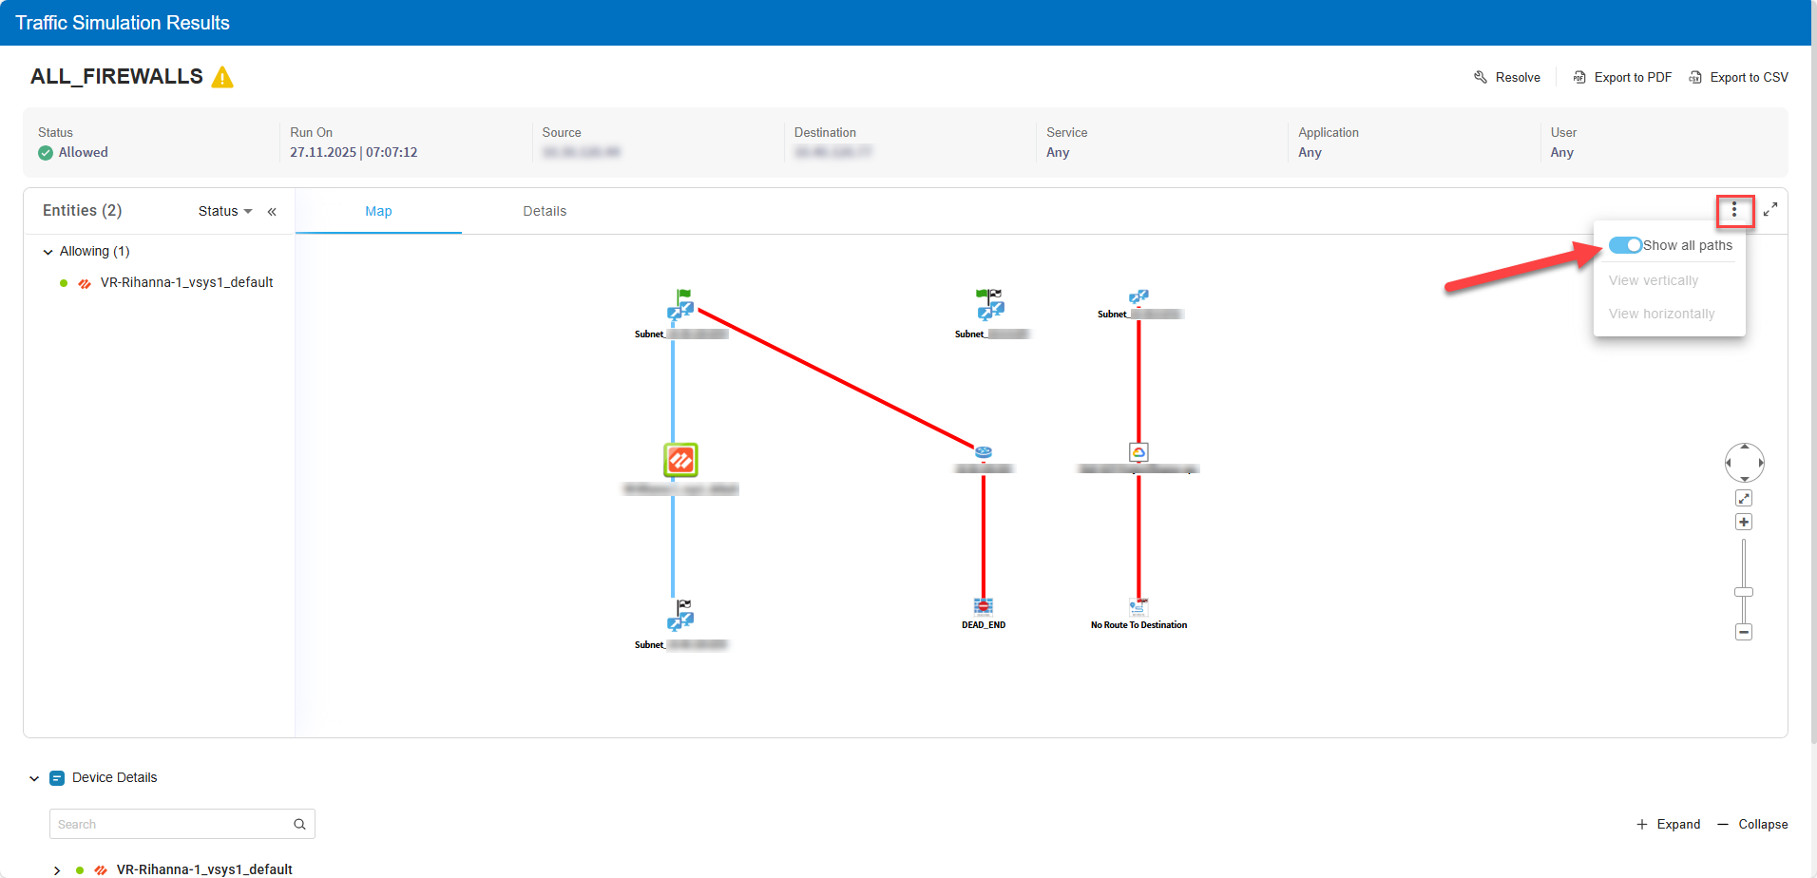This screenshot has width=1817, height=878.
Task: Zoom in the map with plus button
Action: (x=1744, y=522)
